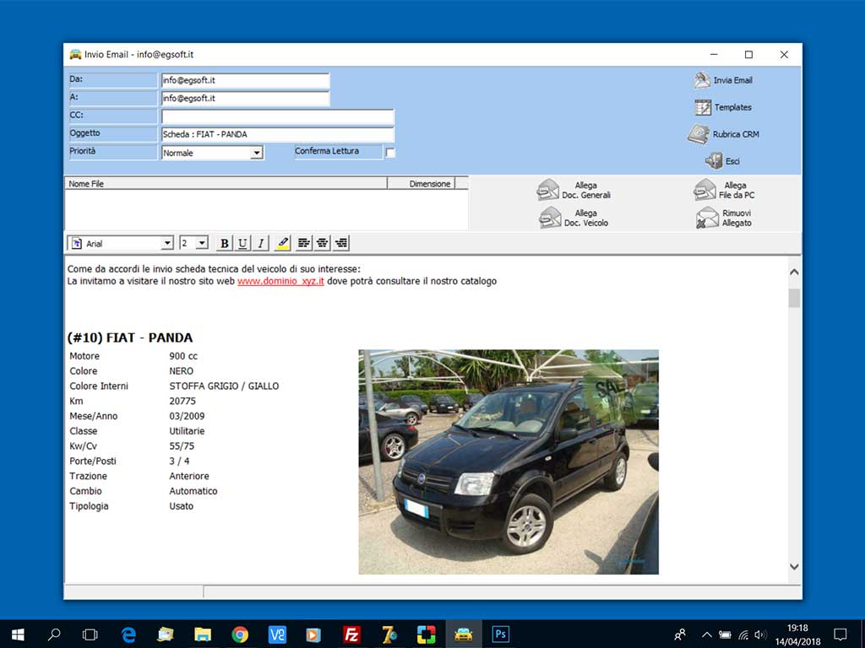The image size is (865, 648).
Task: Toggle italic formatting
Action: [x=260, y=243]
